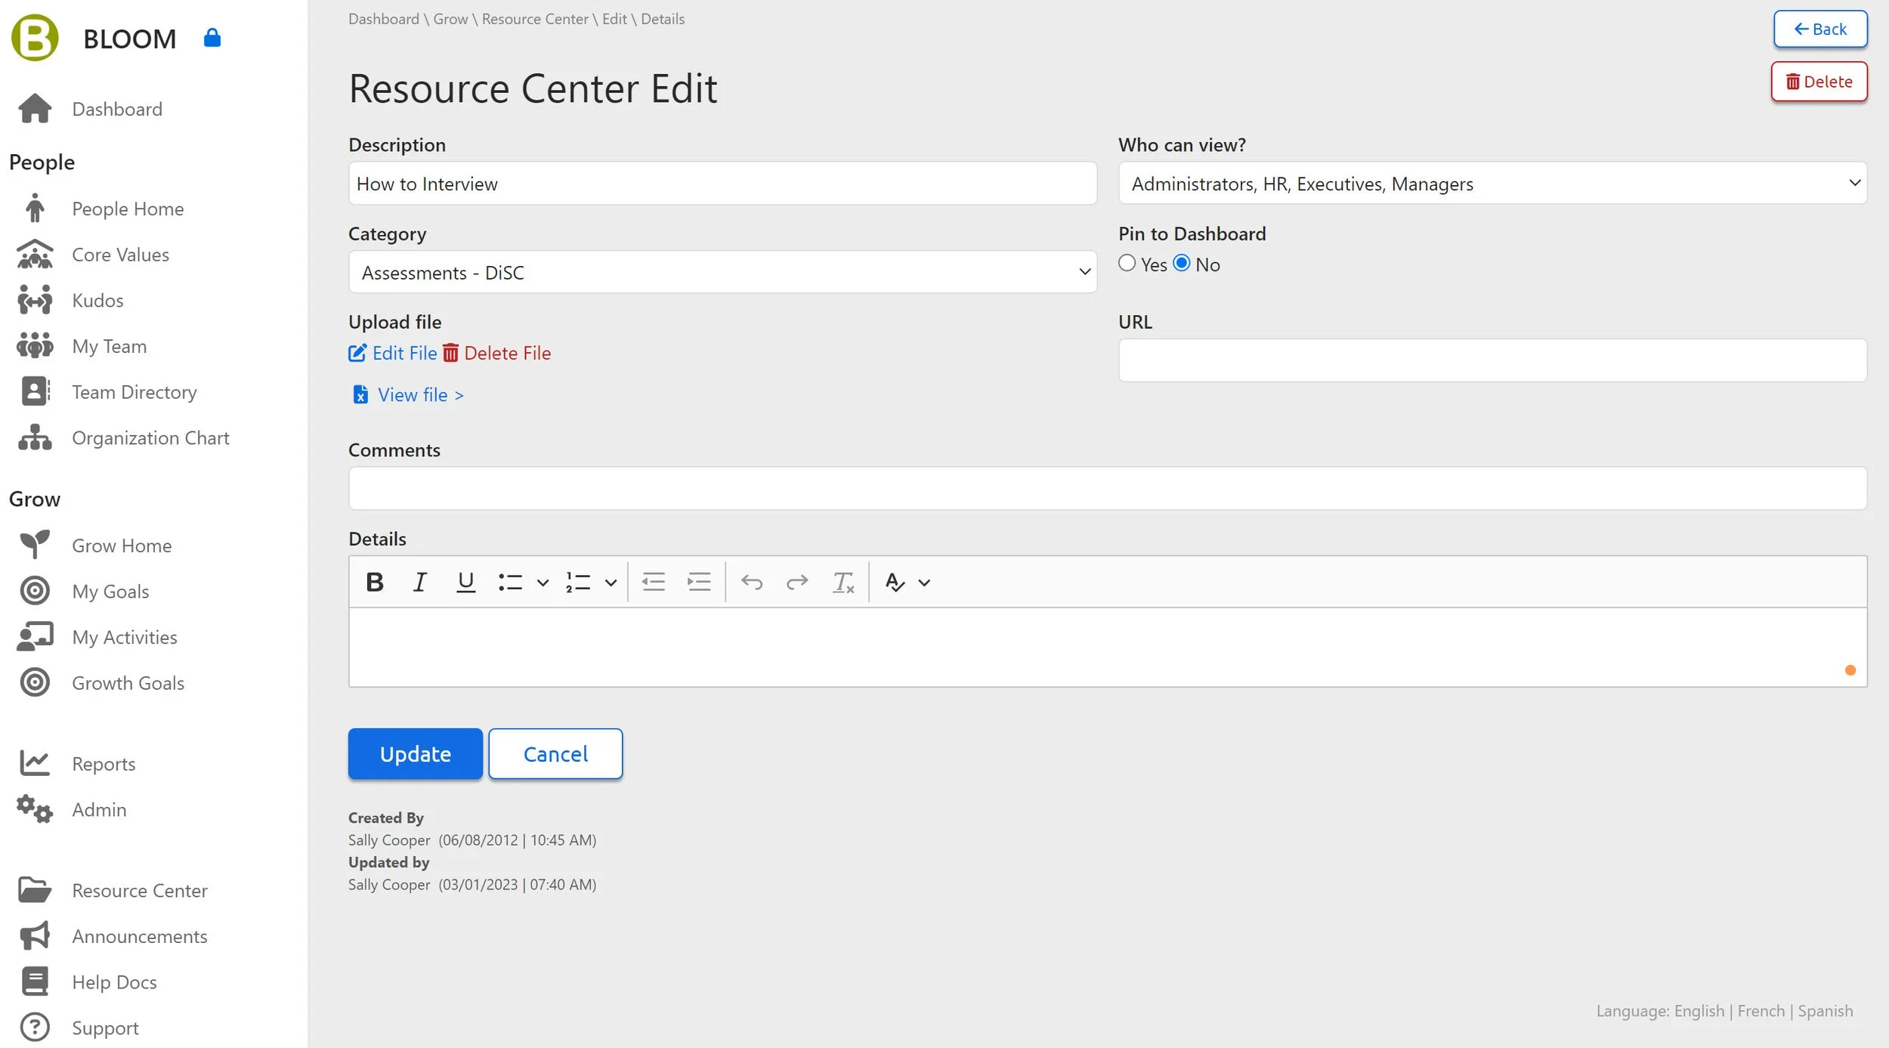Clear text formatting with Tx icon
The height and width of the screenshot is (1048, 1889).
pos(842,582)
